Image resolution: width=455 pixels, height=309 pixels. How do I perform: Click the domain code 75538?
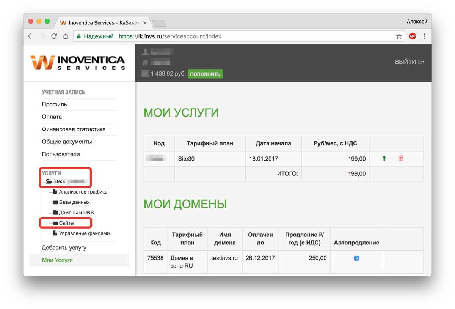[155, 258]
